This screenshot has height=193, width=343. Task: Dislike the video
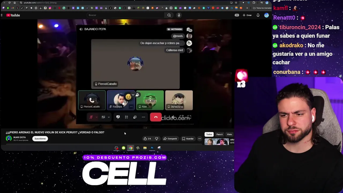[x=156, y=139]
